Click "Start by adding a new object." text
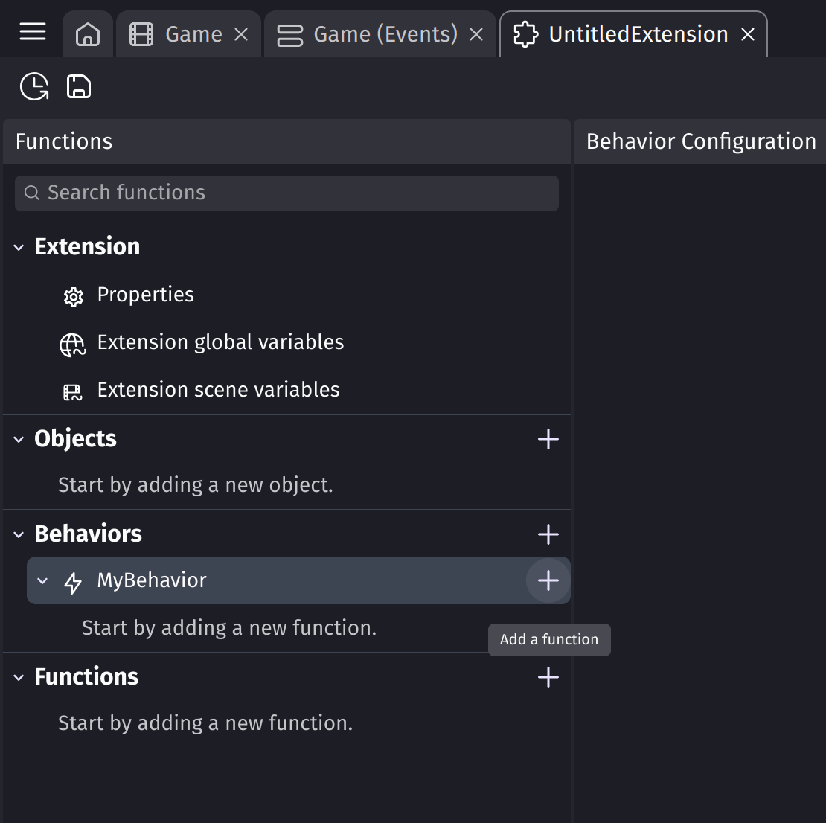 click(196, 485)
